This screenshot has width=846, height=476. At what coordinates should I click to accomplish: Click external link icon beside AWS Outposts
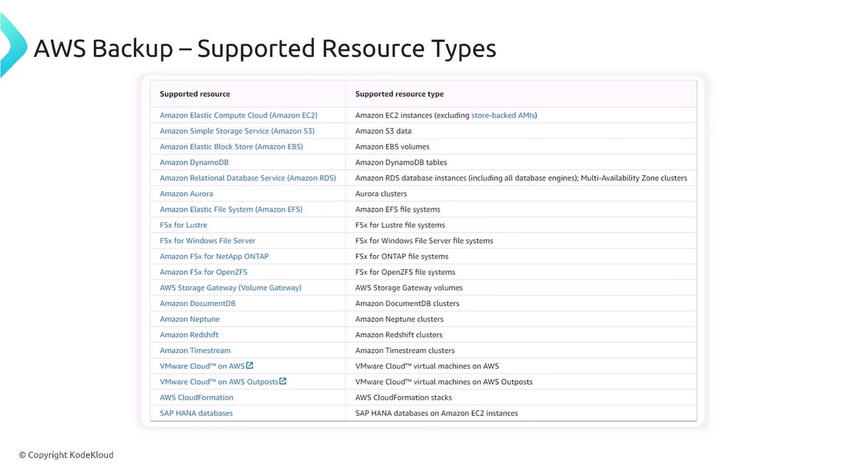283,381
